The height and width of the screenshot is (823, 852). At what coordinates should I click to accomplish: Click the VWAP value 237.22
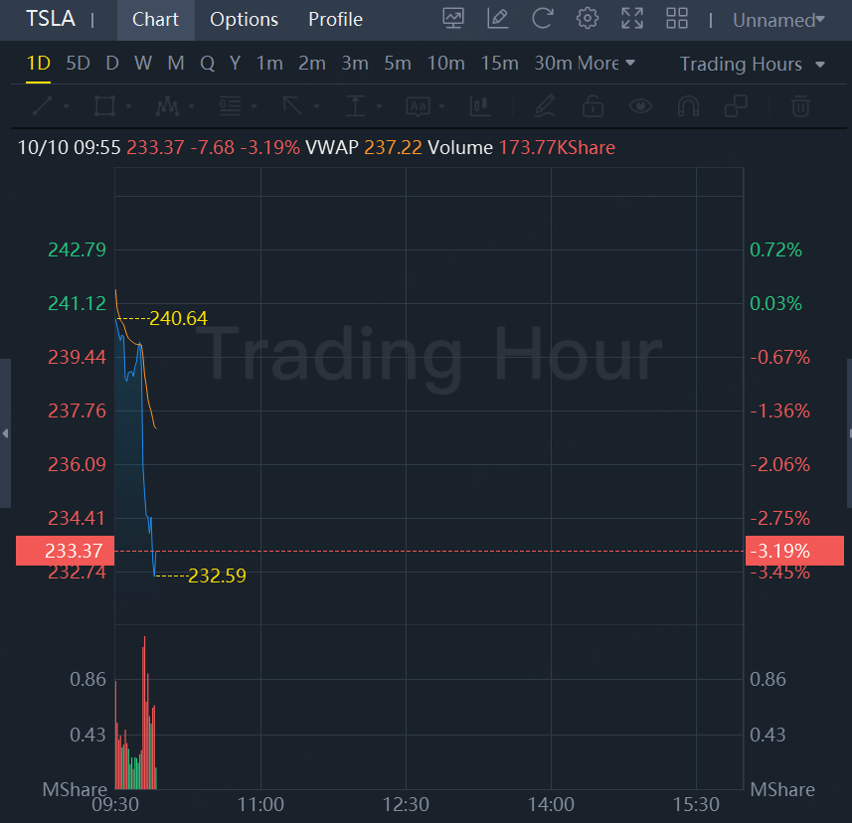(x=393, y=147)
